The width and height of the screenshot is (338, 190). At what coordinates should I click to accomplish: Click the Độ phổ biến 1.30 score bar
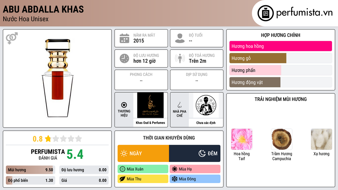point(30,180)
